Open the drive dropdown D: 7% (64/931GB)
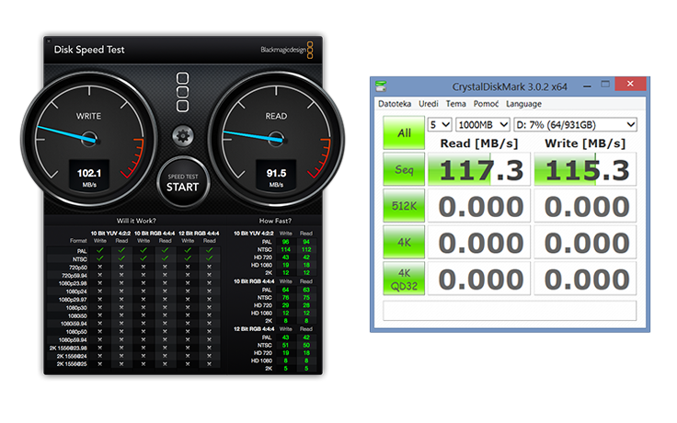The width and height of the screenshot is (677, 423). tap(575, 125)
